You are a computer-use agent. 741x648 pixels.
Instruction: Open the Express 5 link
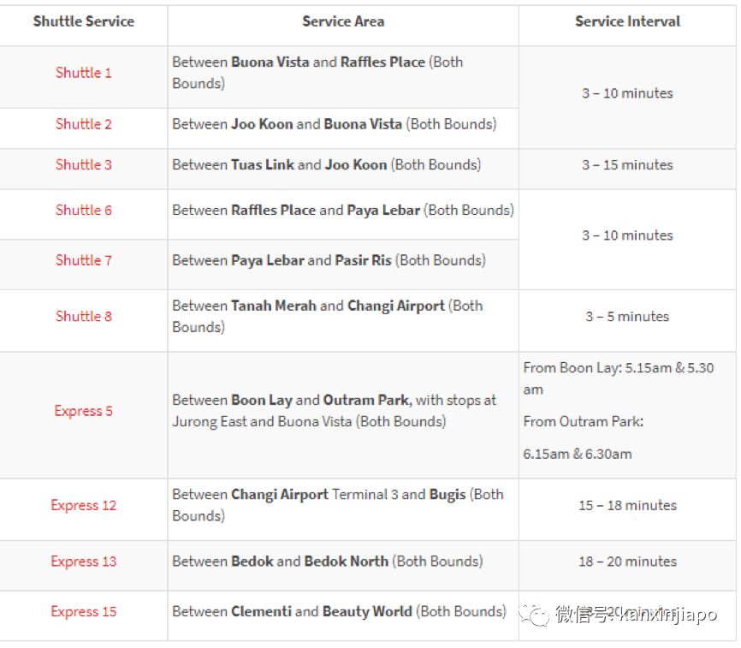[x=84, y=411]
